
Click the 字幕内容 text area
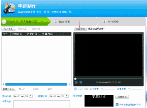point(42,104)
